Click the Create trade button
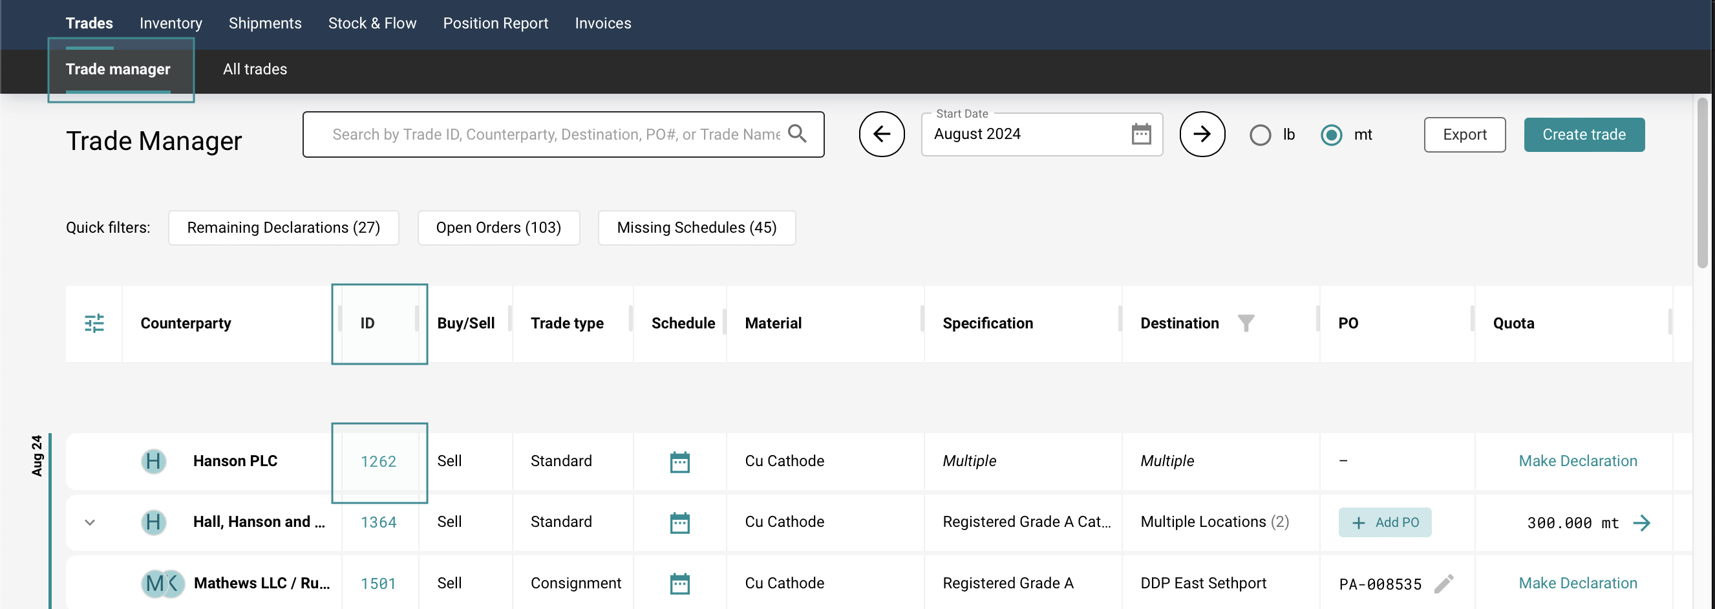Viewport: 1715px width, 609px height. (x=1584, y=134)
